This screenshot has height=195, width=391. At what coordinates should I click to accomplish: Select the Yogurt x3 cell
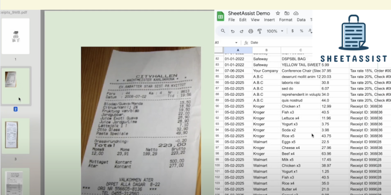(x=301, y=124)
